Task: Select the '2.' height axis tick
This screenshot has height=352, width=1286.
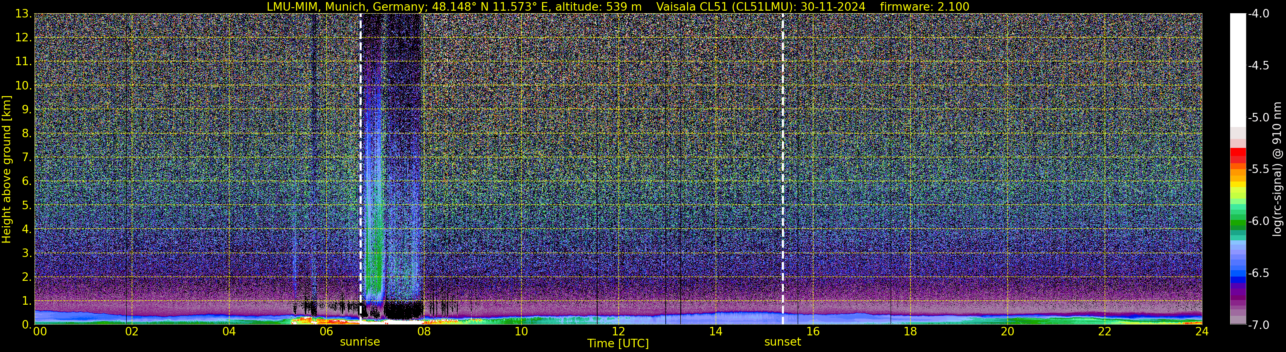Action: pyautogui.click(x=27, y=276)
